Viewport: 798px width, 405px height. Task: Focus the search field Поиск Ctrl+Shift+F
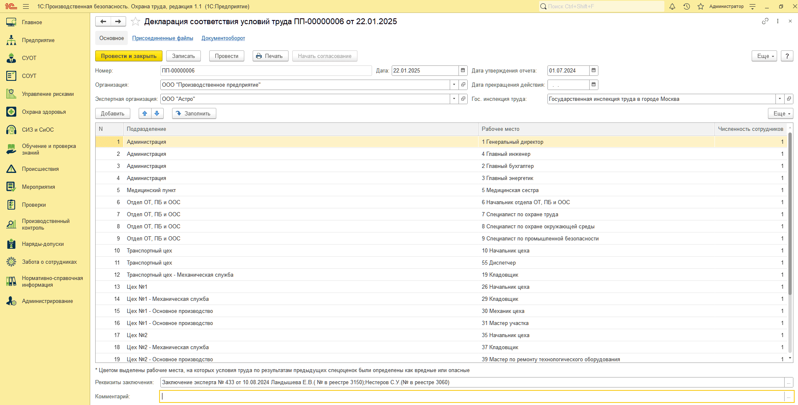point(601,6)
